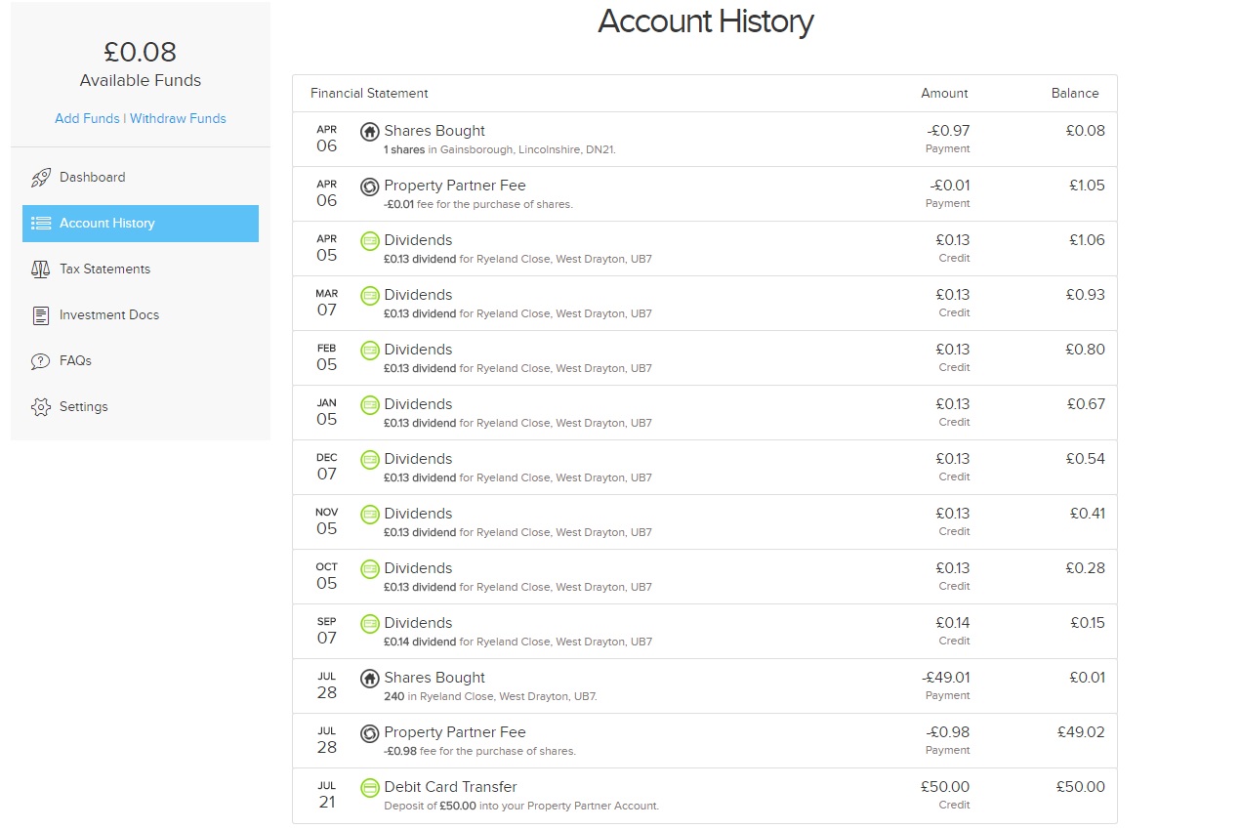
Task: Click the £50.00 credit amount
Action: tap(945, 787)
